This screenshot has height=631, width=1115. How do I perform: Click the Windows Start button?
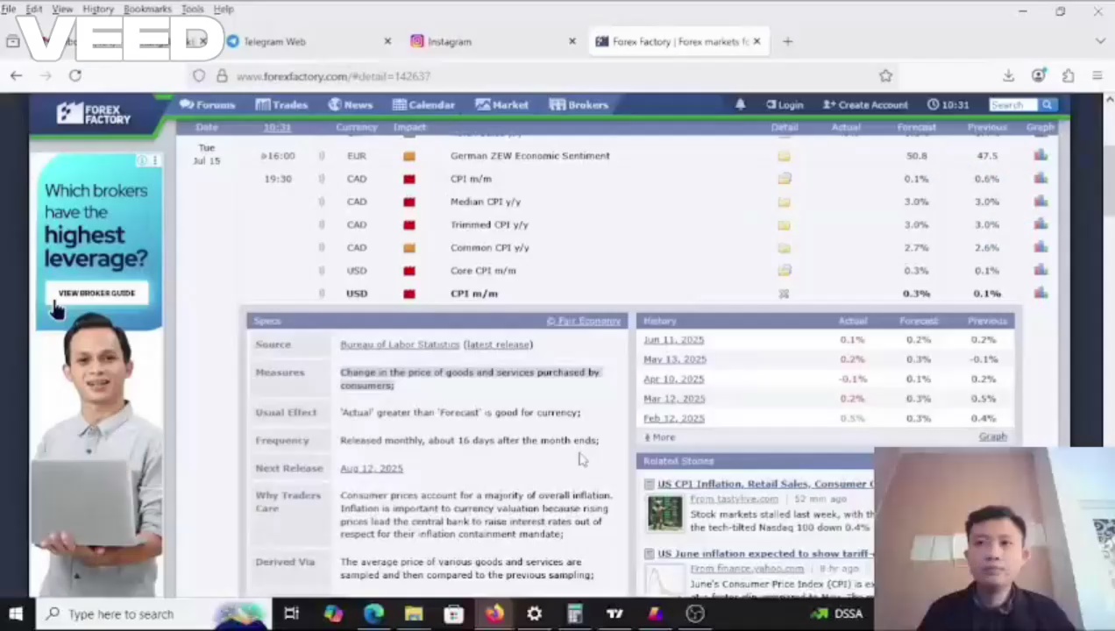[x=16, y=614]
